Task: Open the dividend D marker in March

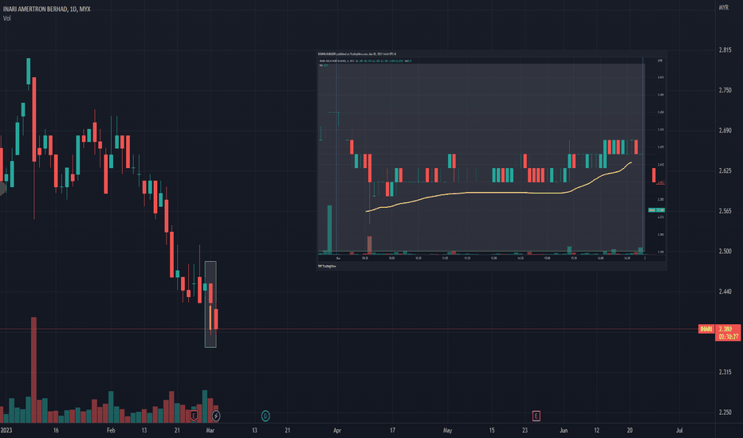Action: (265, 416)
